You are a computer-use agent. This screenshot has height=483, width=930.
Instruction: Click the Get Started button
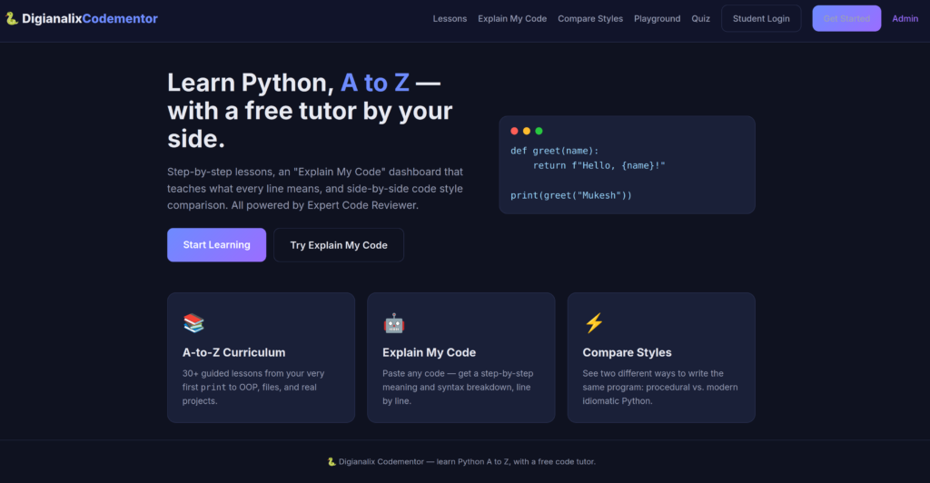point(846,18)
